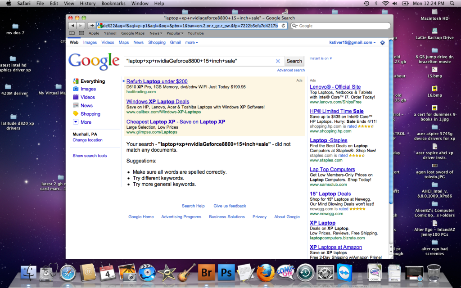Viewport: 461px width, 288px height.
Task: Click the Google Search button
Action: coord(294,61)
